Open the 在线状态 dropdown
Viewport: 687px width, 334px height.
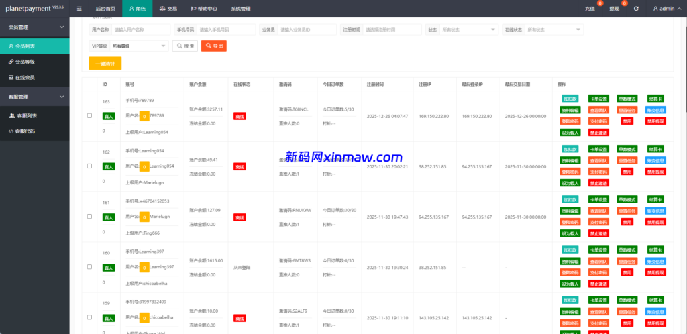click(x=554, y=30)
